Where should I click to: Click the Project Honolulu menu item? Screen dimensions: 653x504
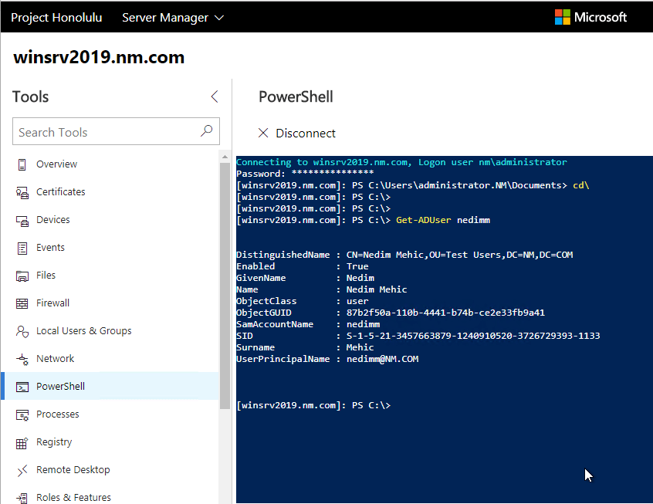pyautogui.click(x=56, y=17)
